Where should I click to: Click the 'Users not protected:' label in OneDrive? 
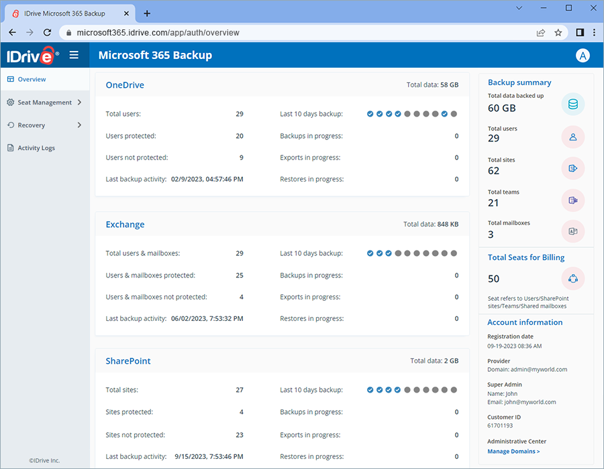click(137, 157)
